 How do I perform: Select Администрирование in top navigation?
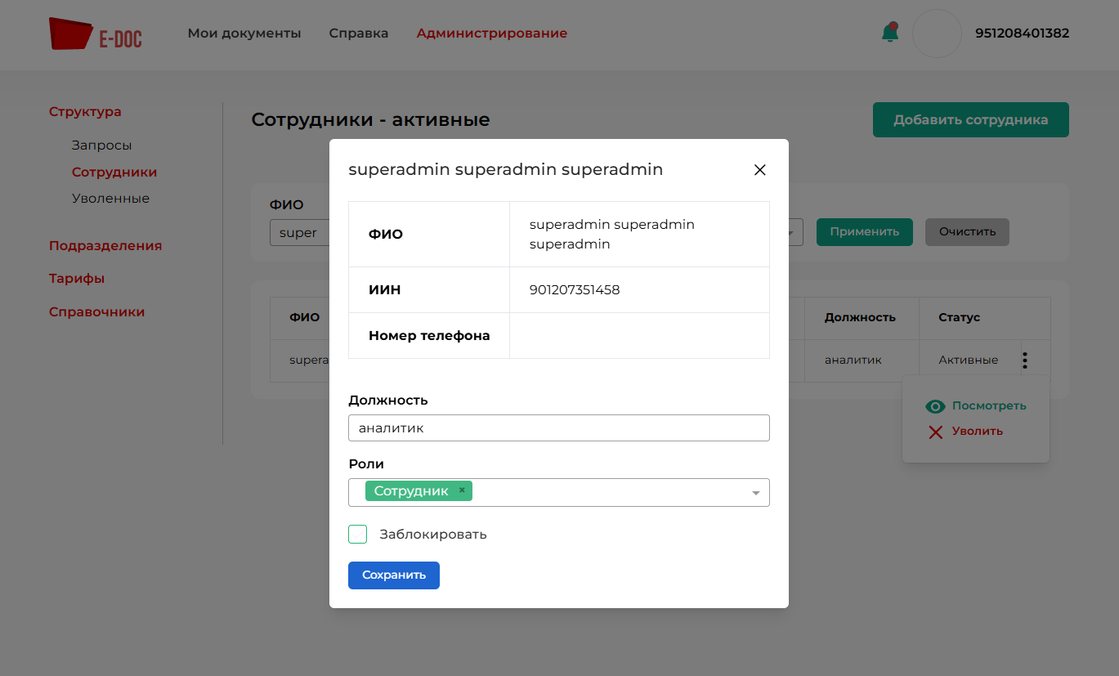(x=491, y=34)
